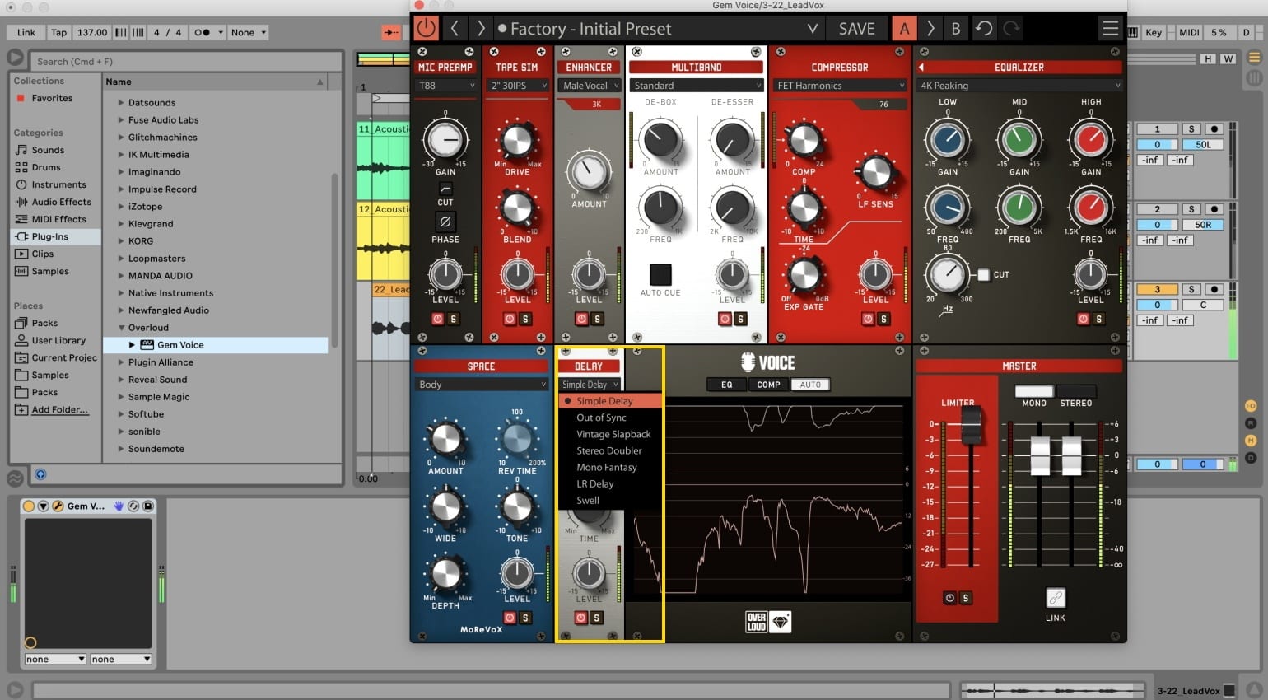Choose Stereo Doubler from the Delay menu

coord(609,450)
